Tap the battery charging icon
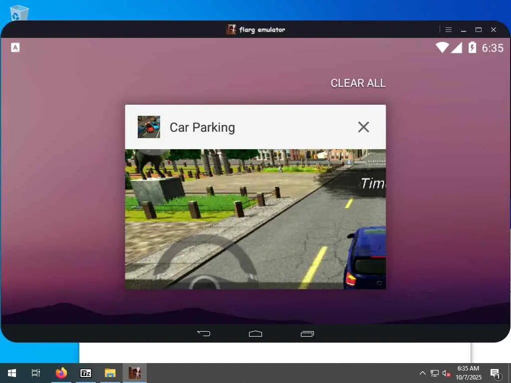The width and height of the screenshot is (511, 383). point(472,47)
